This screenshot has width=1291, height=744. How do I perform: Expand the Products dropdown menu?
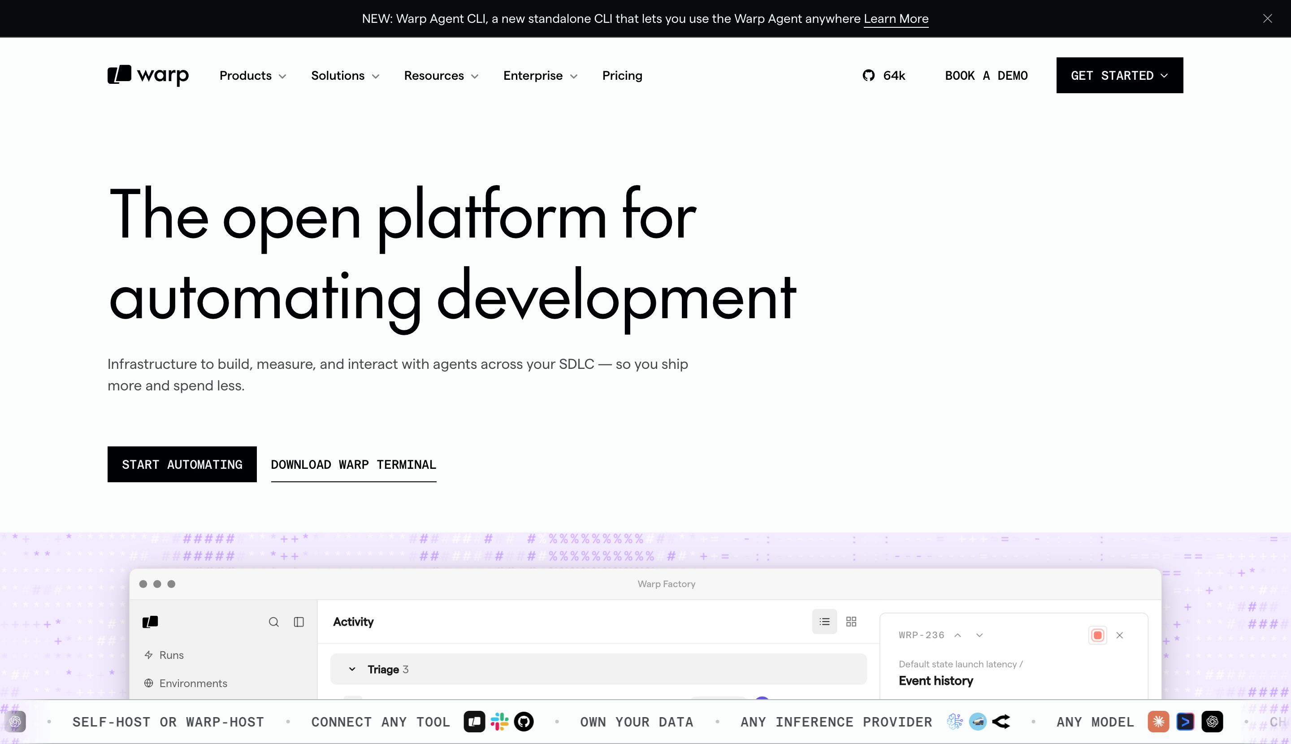(253, 76)
